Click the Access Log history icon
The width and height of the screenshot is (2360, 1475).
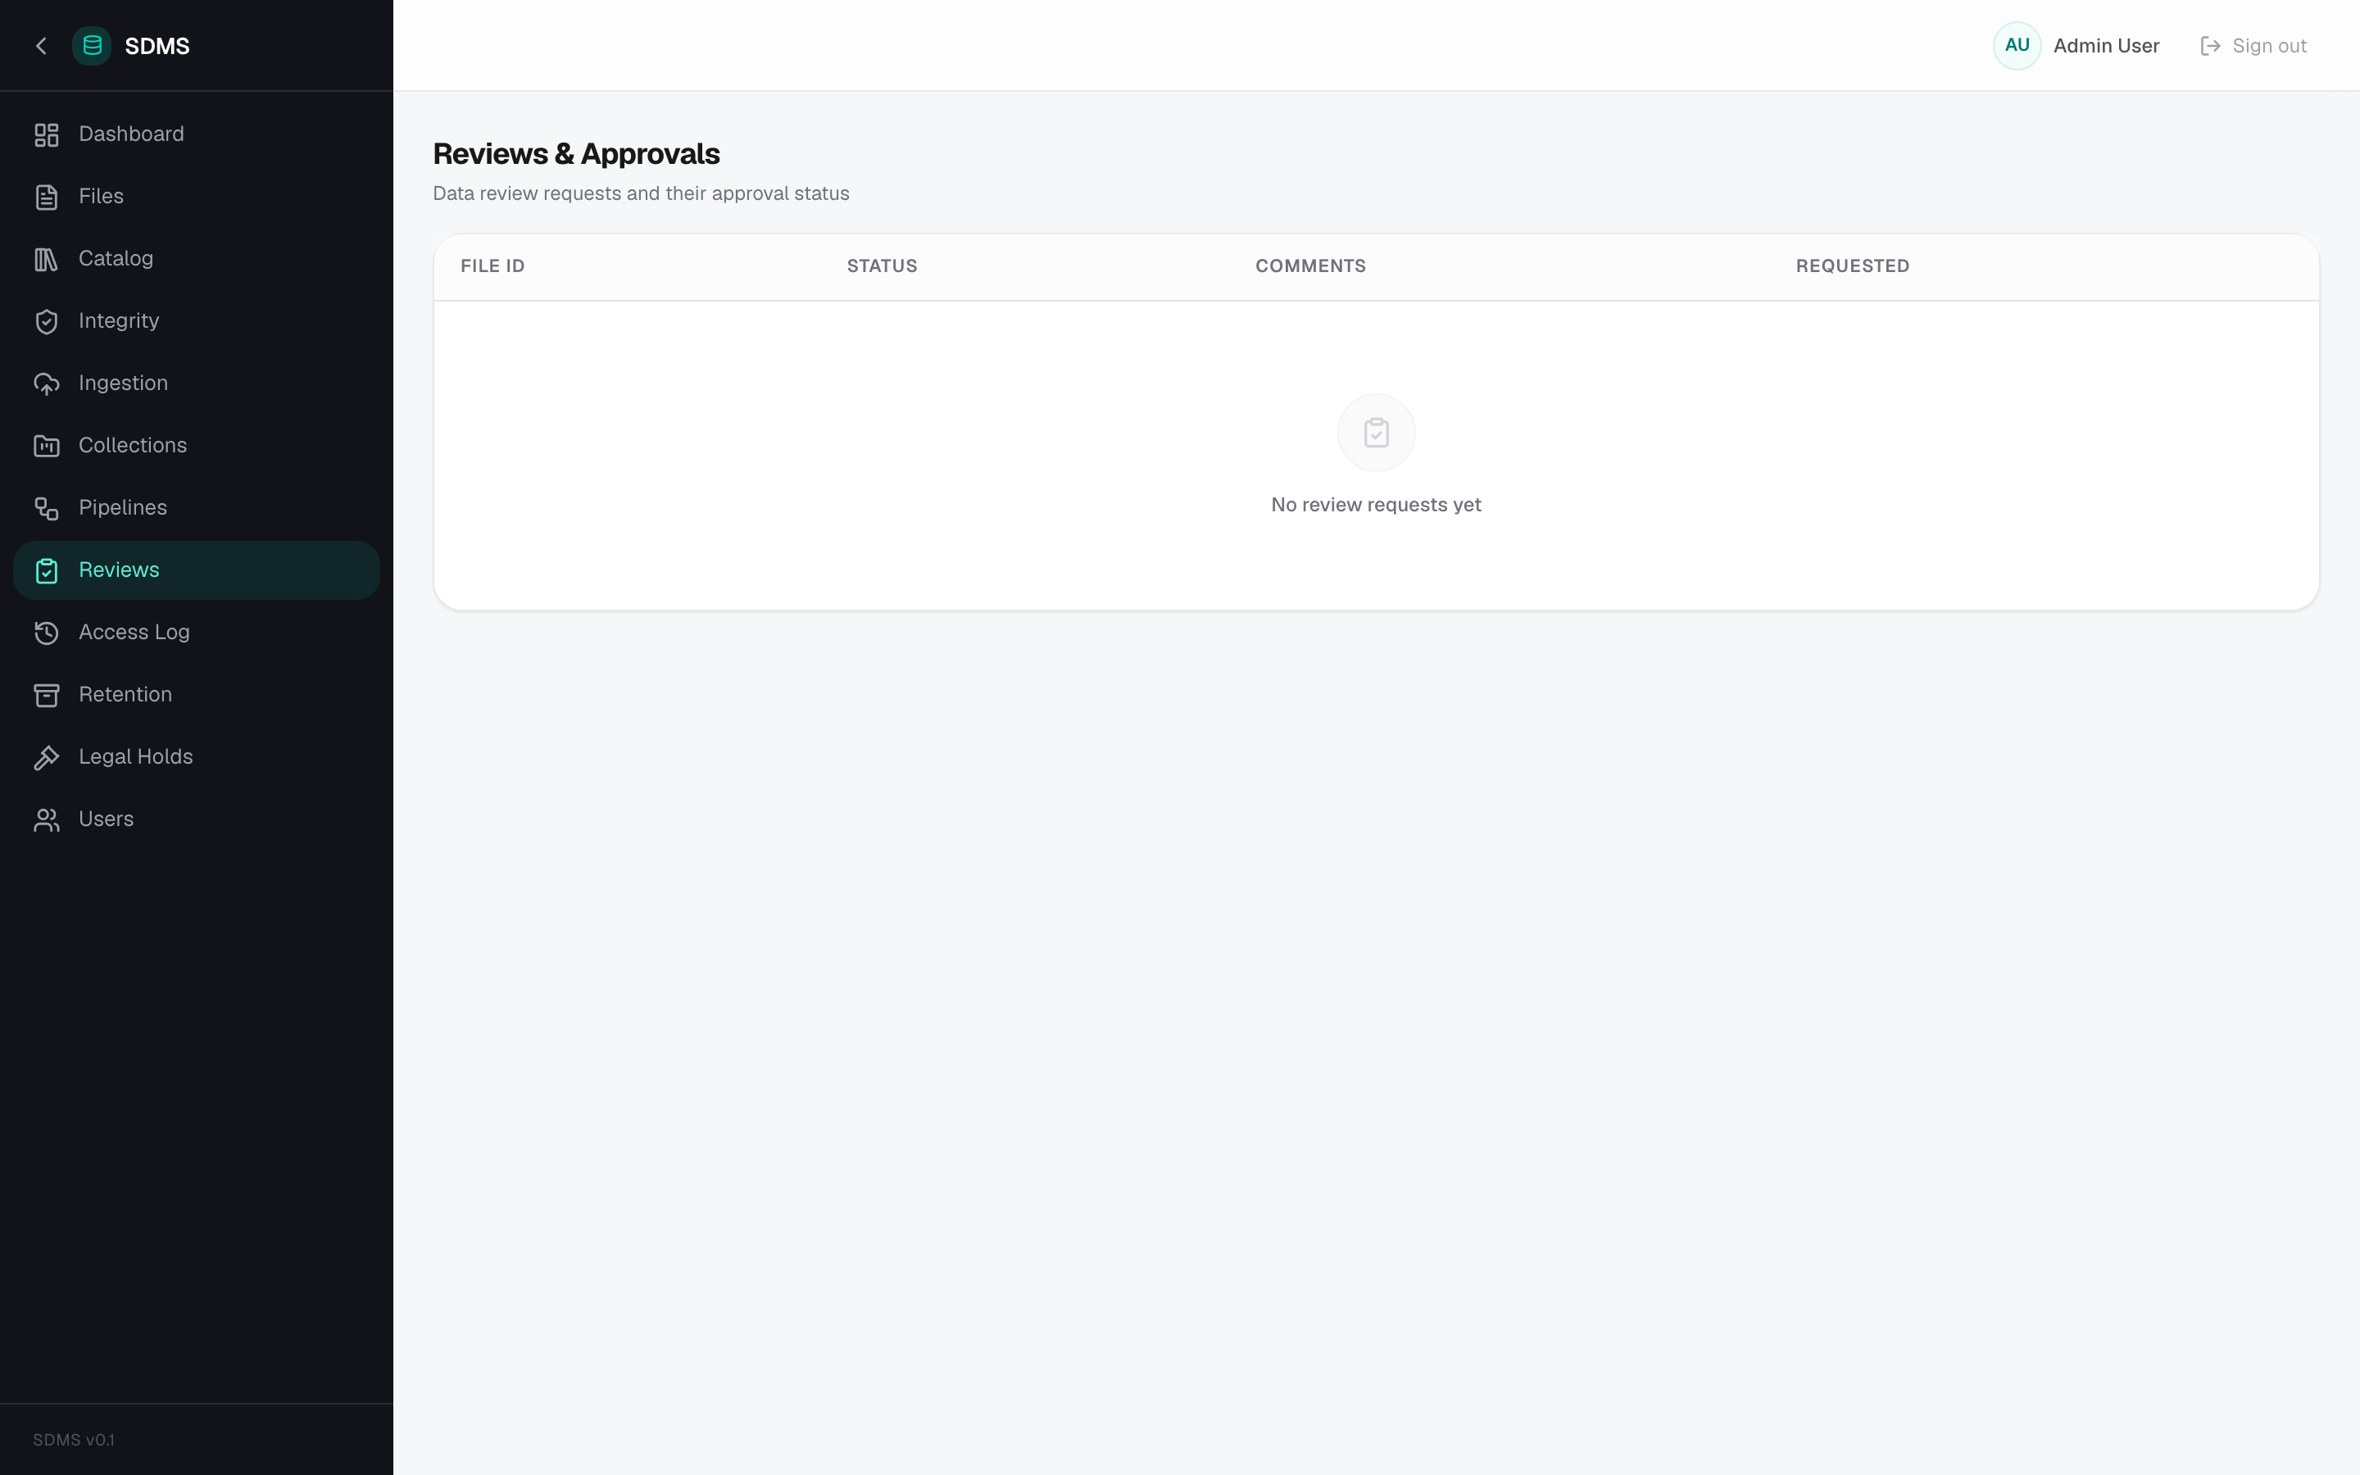[47, 633]
